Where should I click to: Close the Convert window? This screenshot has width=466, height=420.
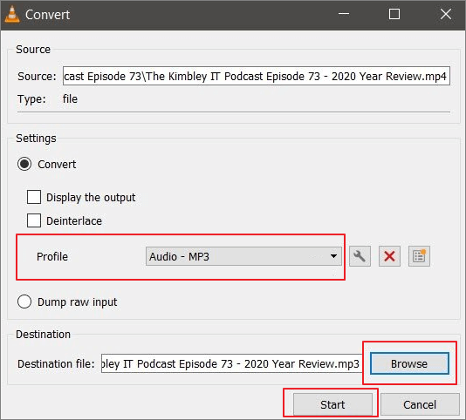pyautogui.click(x=446, y=14)
